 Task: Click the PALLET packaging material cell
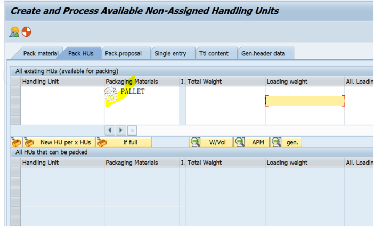point(142,91)
